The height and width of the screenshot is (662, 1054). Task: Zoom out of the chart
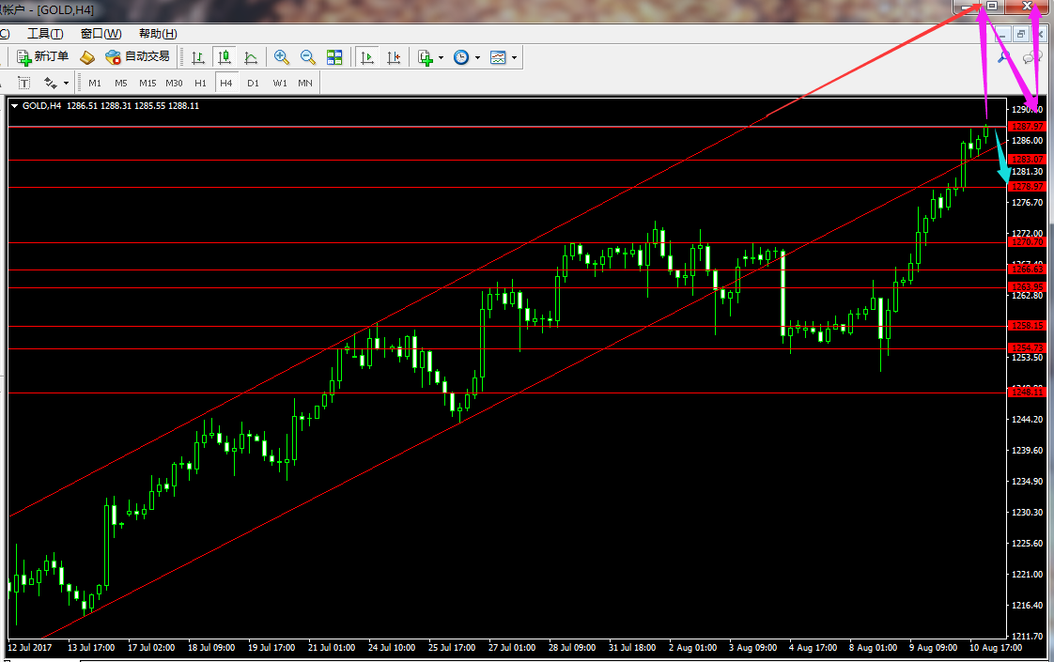tap(308, 58)
